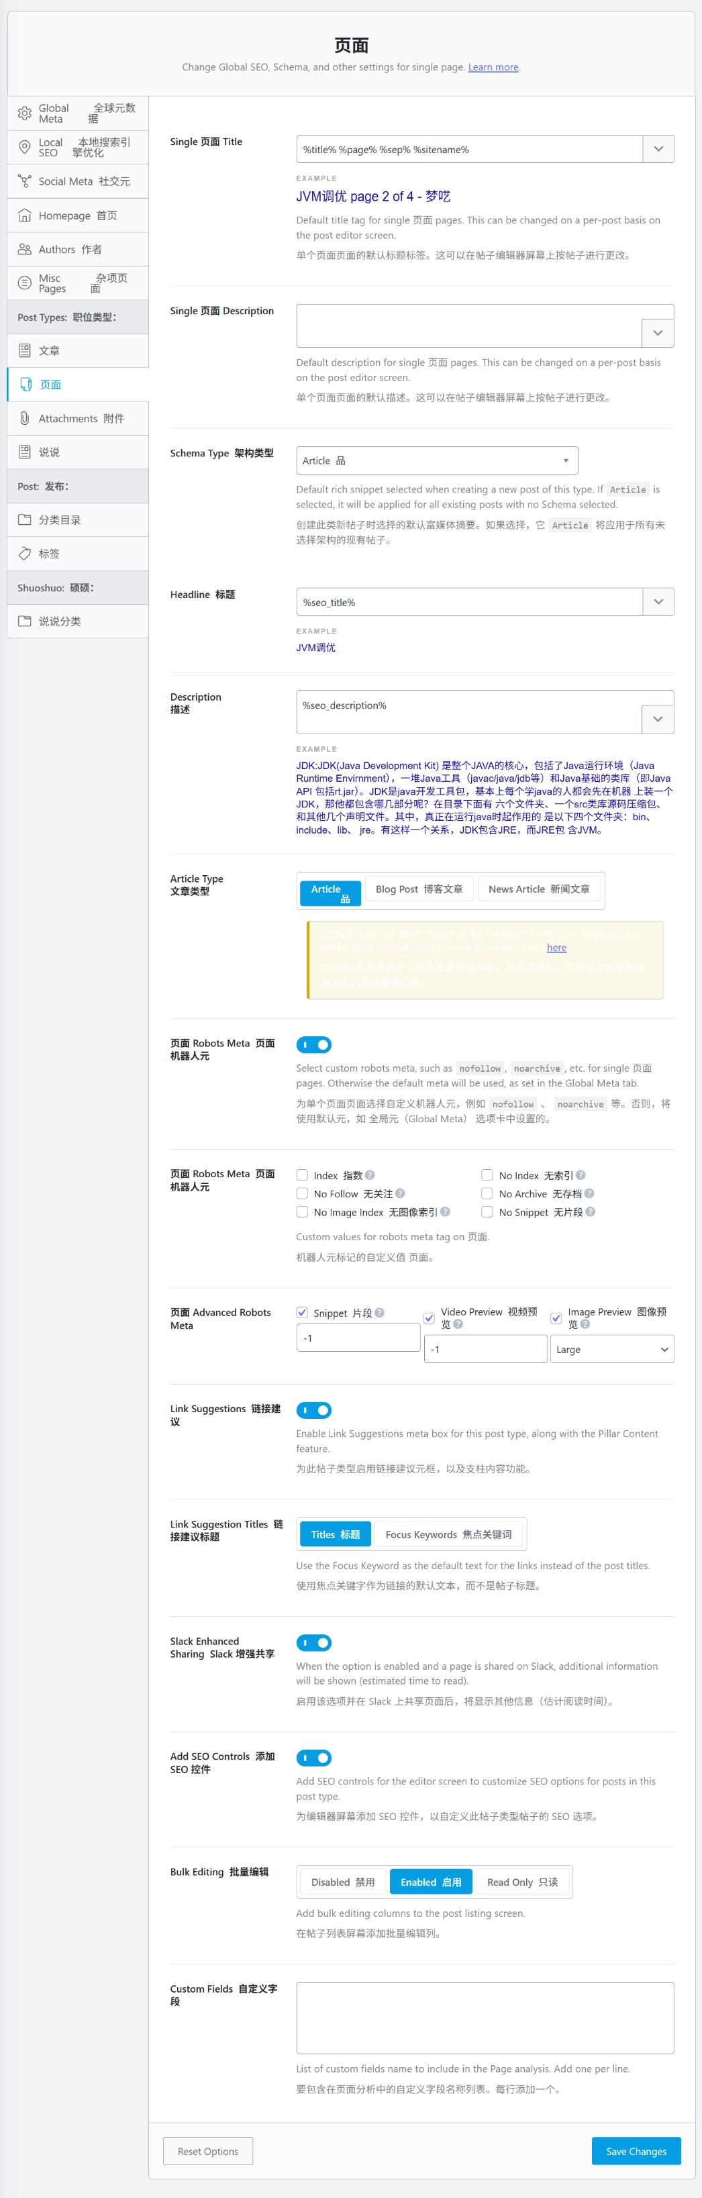Viewport: 702px width, 2198px height.
Task: Toggle the 页面 Robots Meta switch
Action: click(314, 1044)
